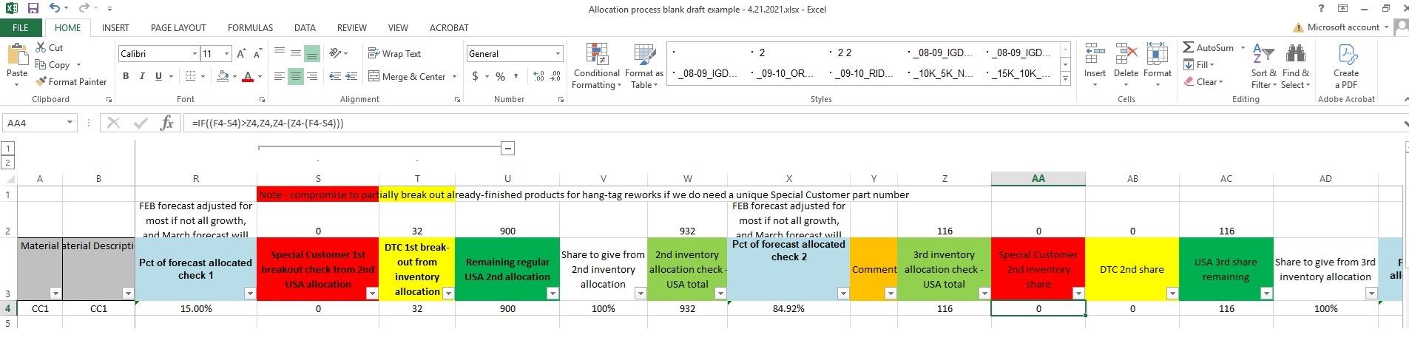Viewport: 1409px width, 349px height.
Task: Toggle Wrap Text for the cell
Action: pos(395,54)
